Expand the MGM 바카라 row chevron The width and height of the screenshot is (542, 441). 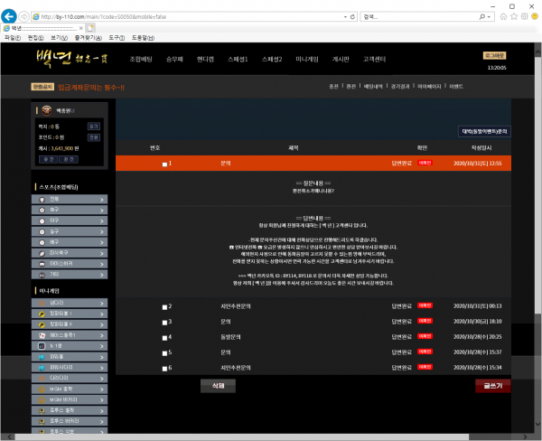(x=101, y=400)
